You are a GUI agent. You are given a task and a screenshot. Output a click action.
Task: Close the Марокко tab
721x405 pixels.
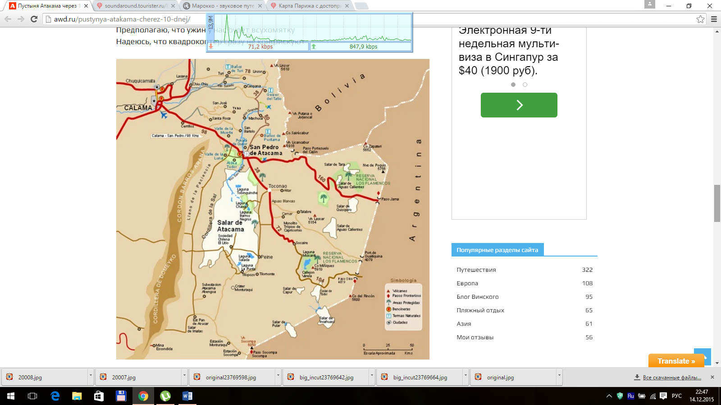260,6
